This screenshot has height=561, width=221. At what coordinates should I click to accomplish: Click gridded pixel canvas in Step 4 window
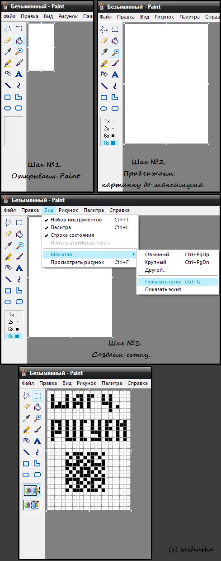89,450
